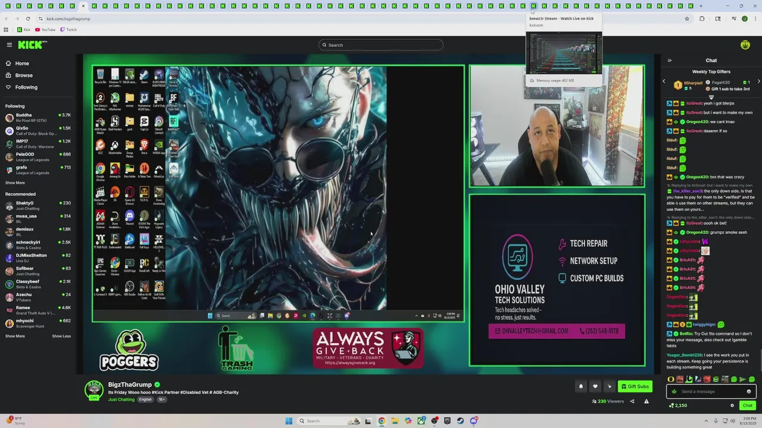Open the Twitch bookmark
The height and width of the screenshot is (428, 762).
pyautogui.click(x=68, y=30)
